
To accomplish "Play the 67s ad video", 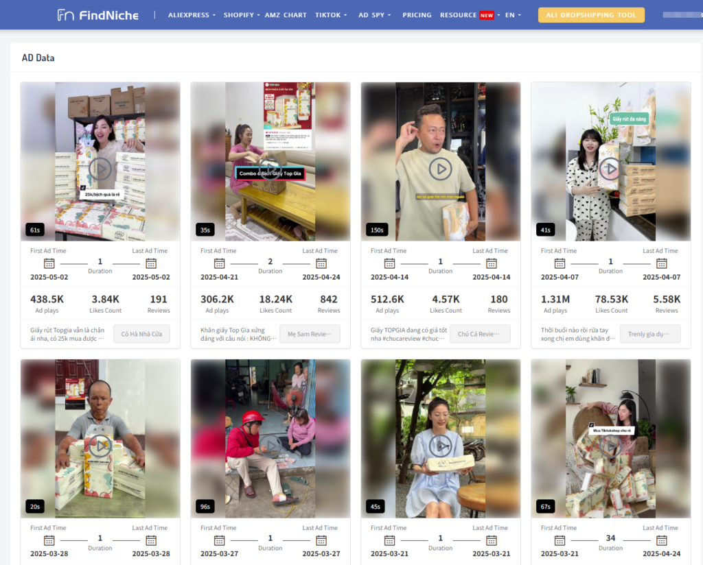I will point(610,446).
